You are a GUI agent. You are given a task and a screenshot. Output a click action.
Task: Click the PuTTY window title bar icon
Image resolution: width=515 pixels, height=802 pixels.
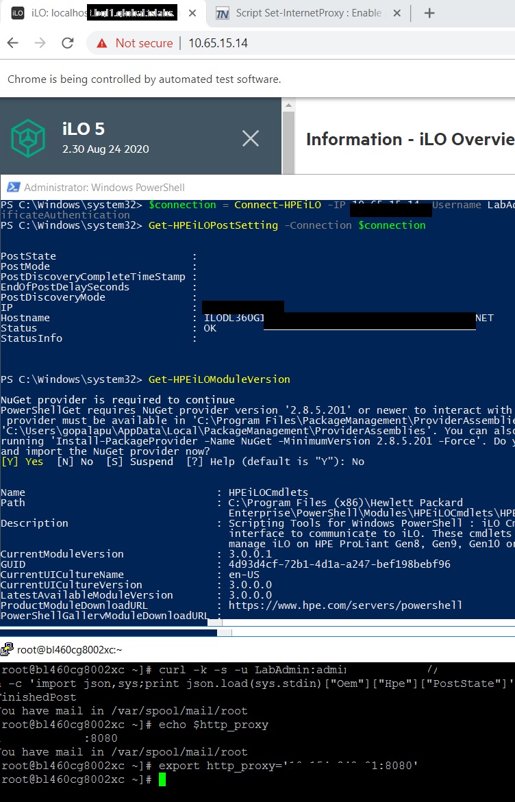coord(8,650)
